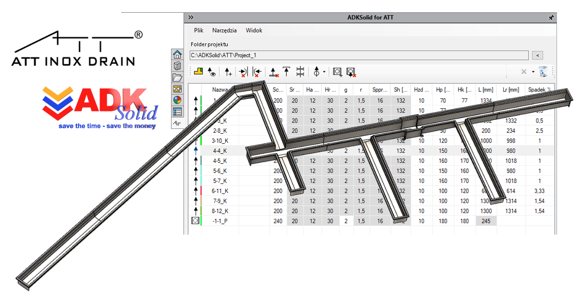Pin the ADKSolid for ATT panel

click(551, 18)
